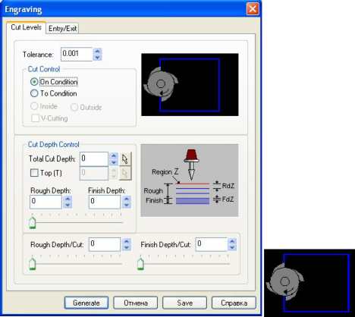355x317 pixels.
Task: Switch to the Cut Levels tab
Action: coord(26,27)
